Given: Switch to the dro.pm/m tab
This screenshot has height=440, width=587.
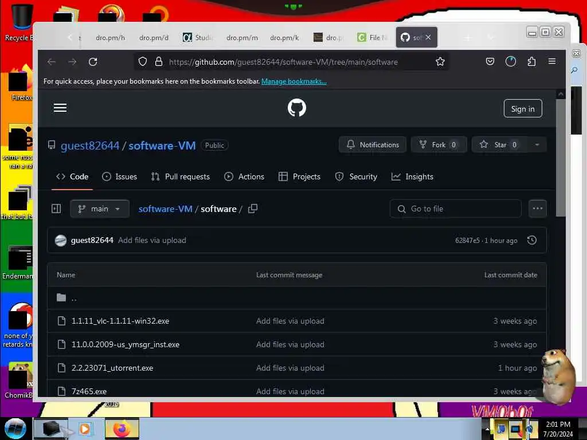Looking at the screenshot, I should click(x=242, y=37).
